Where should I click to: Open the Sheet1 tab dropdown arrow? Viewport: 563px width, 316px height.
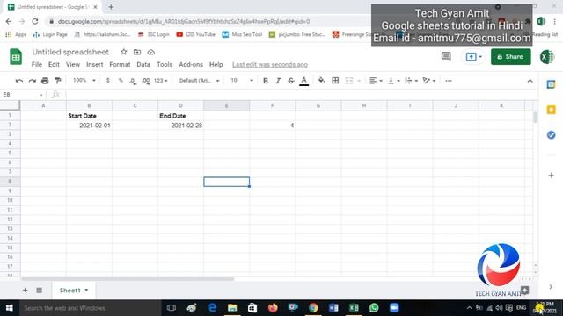86,291
